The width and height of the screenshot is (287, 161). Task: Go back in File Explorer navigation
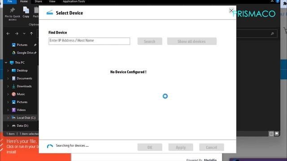(x=8, y=34)
